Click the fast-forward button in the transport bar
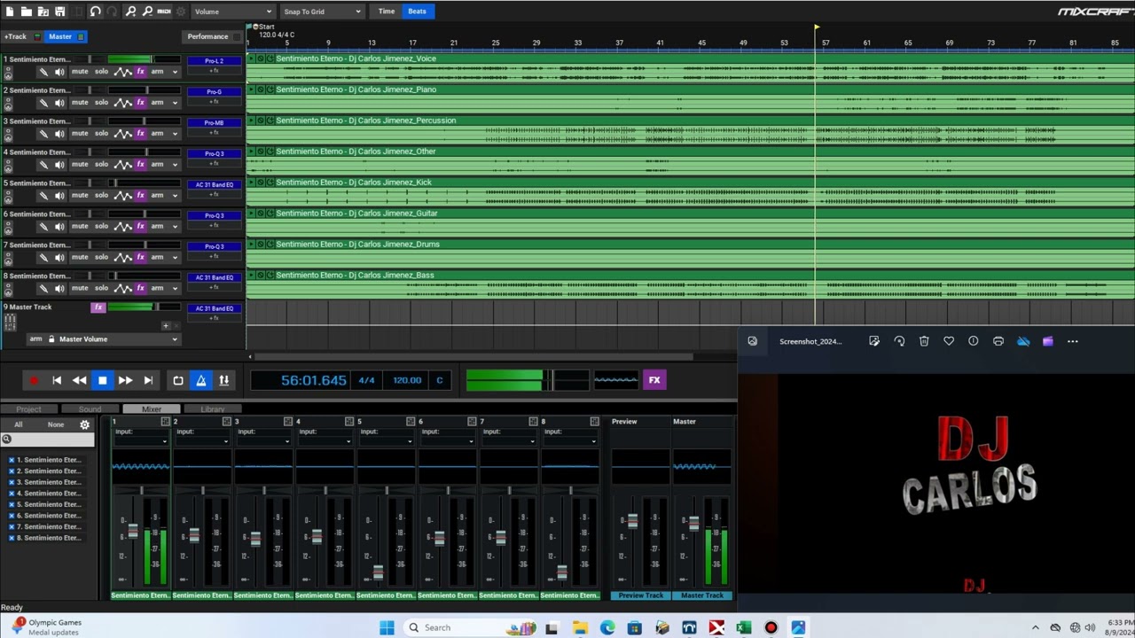 [125, 380]
